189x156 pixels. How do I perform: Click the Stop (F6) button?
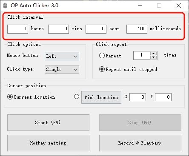pyautogui.click(x=140, y=122)
